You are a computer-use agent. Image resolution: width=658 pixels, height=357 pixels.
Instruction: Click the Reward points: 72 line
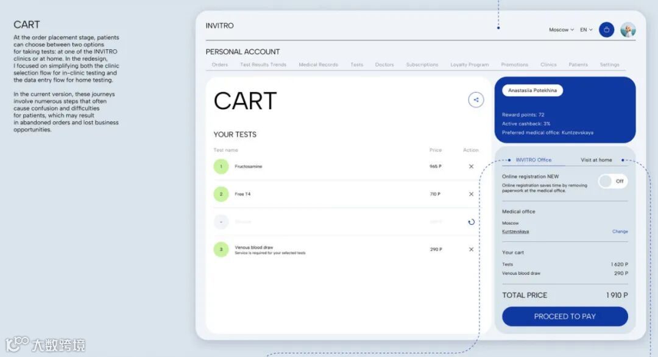coord(523,115)
